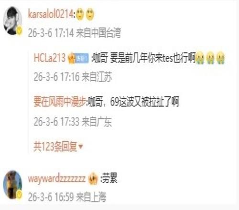Click waywardzzzzzzz's crown membership icon
Screen dimensions: 239x210
(93, 179)
